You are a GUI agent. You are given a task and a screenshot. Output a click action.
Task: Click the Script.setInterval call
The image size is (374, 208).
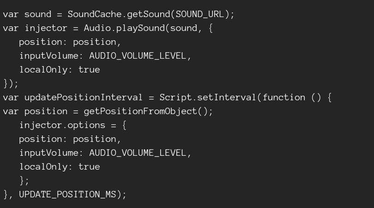tap(208, 97)
